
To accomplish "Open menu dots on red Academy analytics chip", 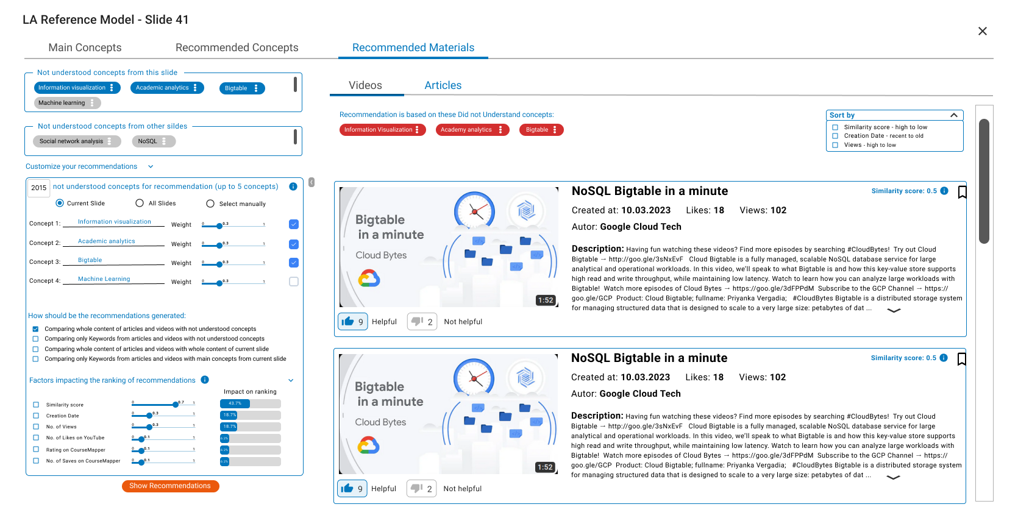I will [500, 130].
